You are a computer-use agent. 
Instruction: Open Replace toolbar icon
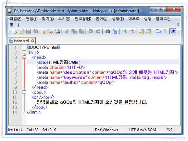[x=115, y=31]
